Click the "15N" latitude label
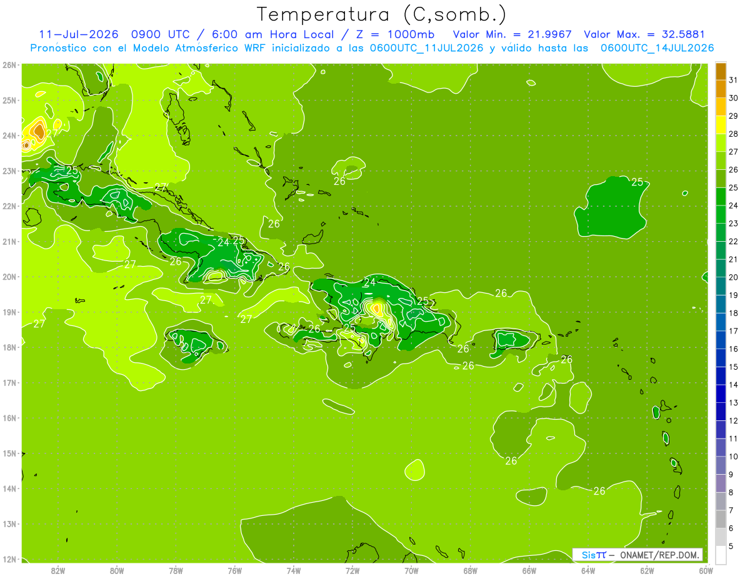This screenshot has width=750, height=579. (9, 453)
